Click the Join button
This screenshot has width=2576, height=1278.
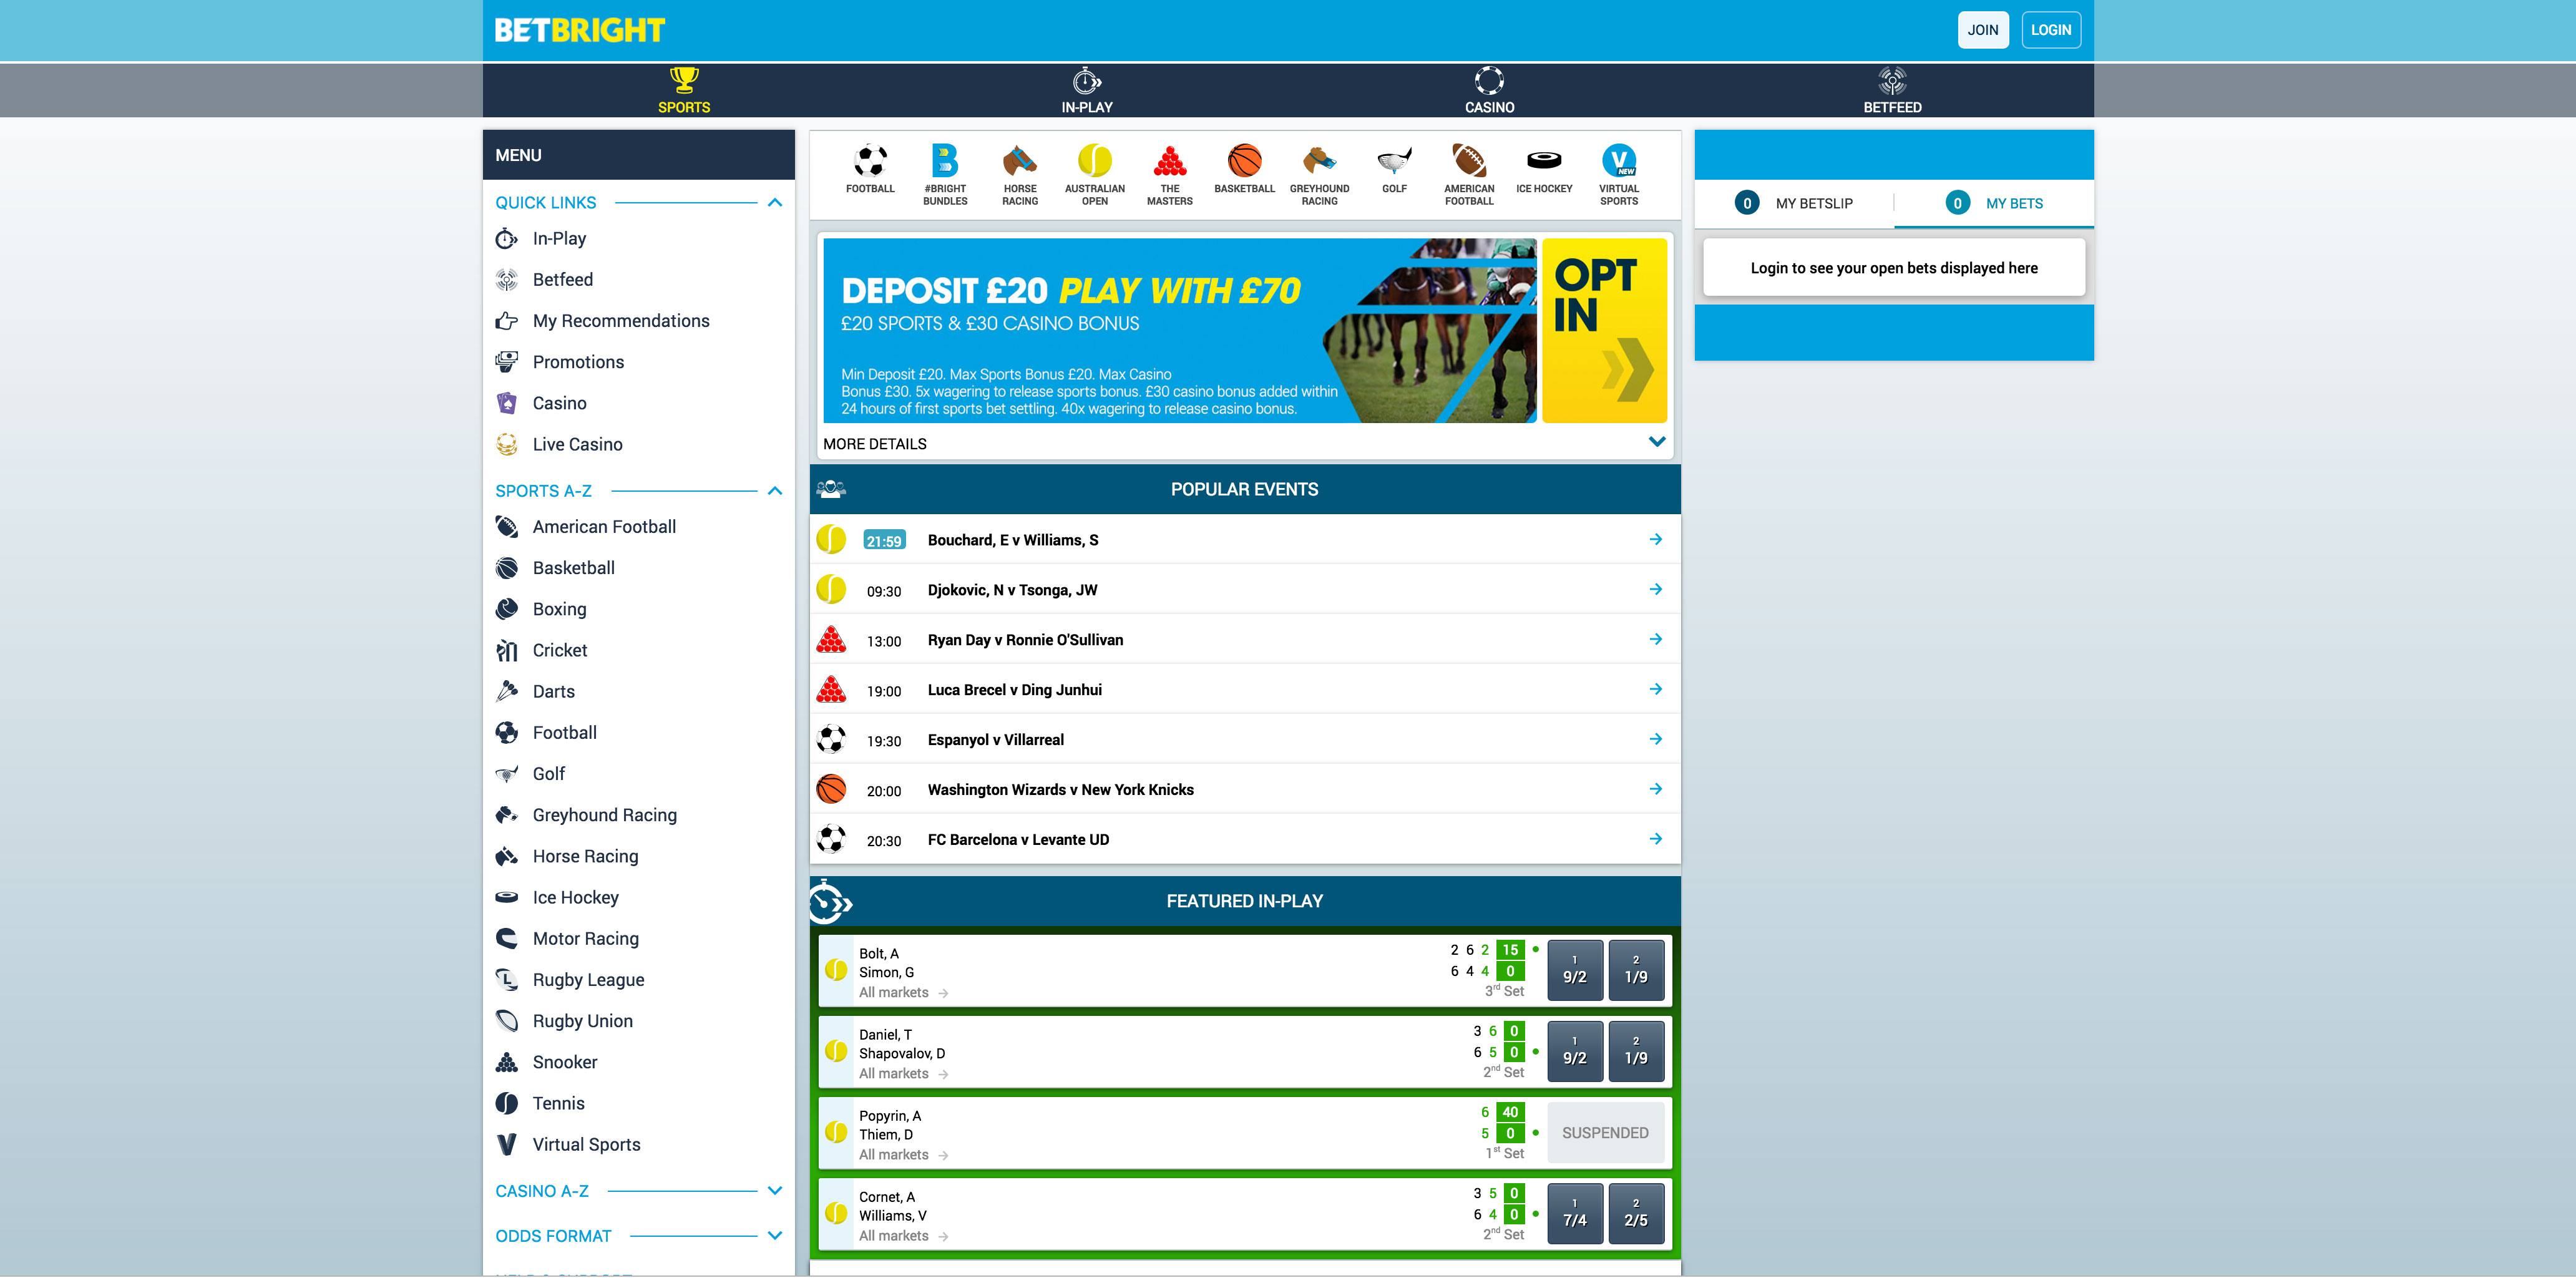pos(1983,30)
